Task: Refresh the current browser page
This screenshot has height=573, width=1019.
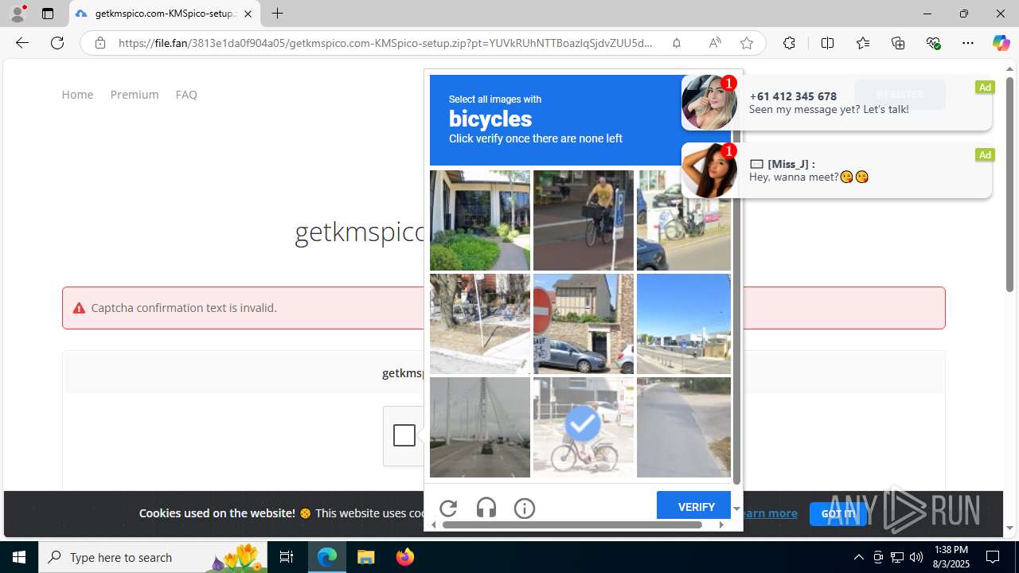Action: [x=57, y=43]
